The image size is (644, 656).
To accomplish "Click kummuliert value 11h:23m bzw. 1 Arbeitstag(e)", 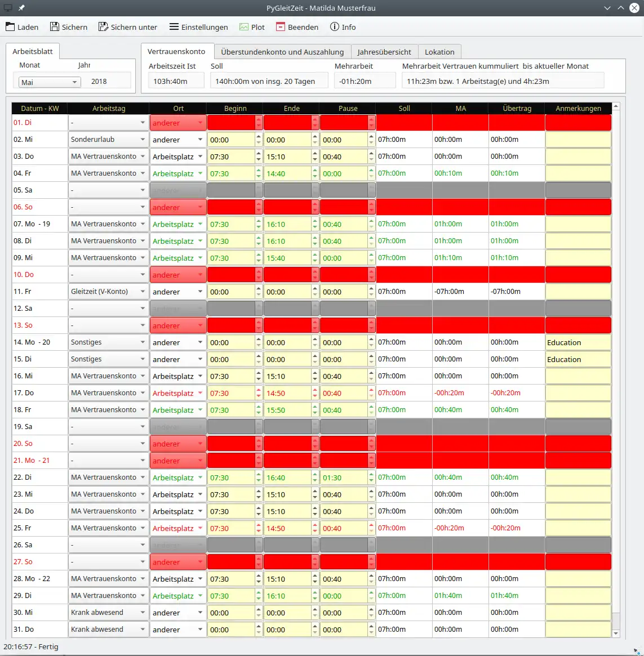I will coord(503,81).
